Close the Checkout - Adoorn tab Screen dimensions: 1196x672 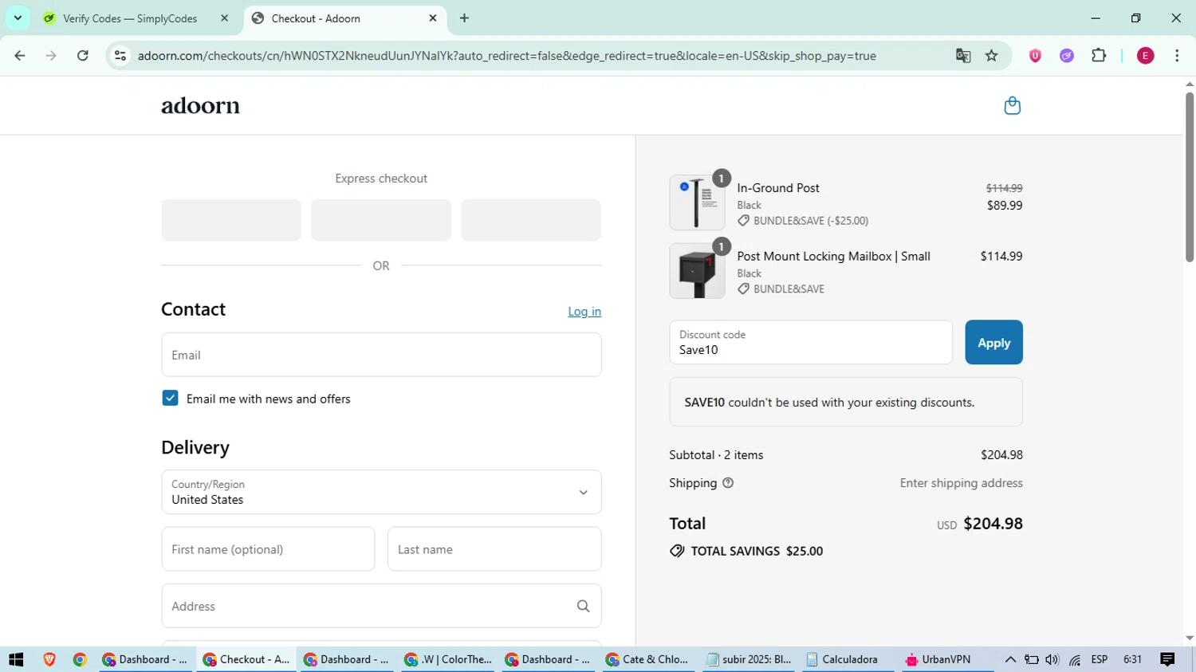[433, 18]
